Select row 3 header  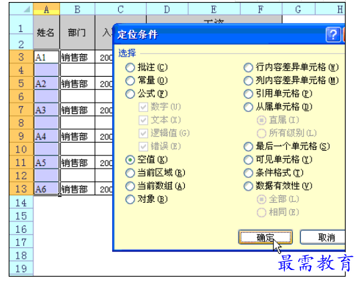(x=21, y=57)
